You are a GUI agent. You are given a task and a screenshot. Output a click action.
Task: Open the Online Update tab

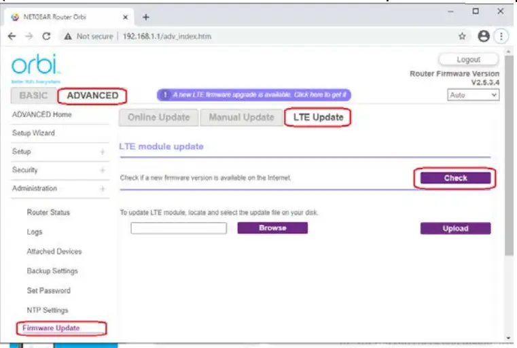coord(158,118)
